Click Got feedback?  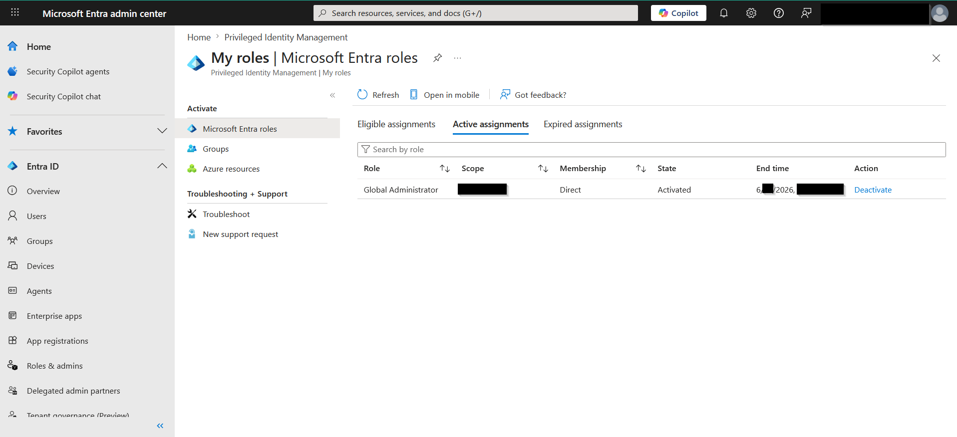tap(533, 95)
